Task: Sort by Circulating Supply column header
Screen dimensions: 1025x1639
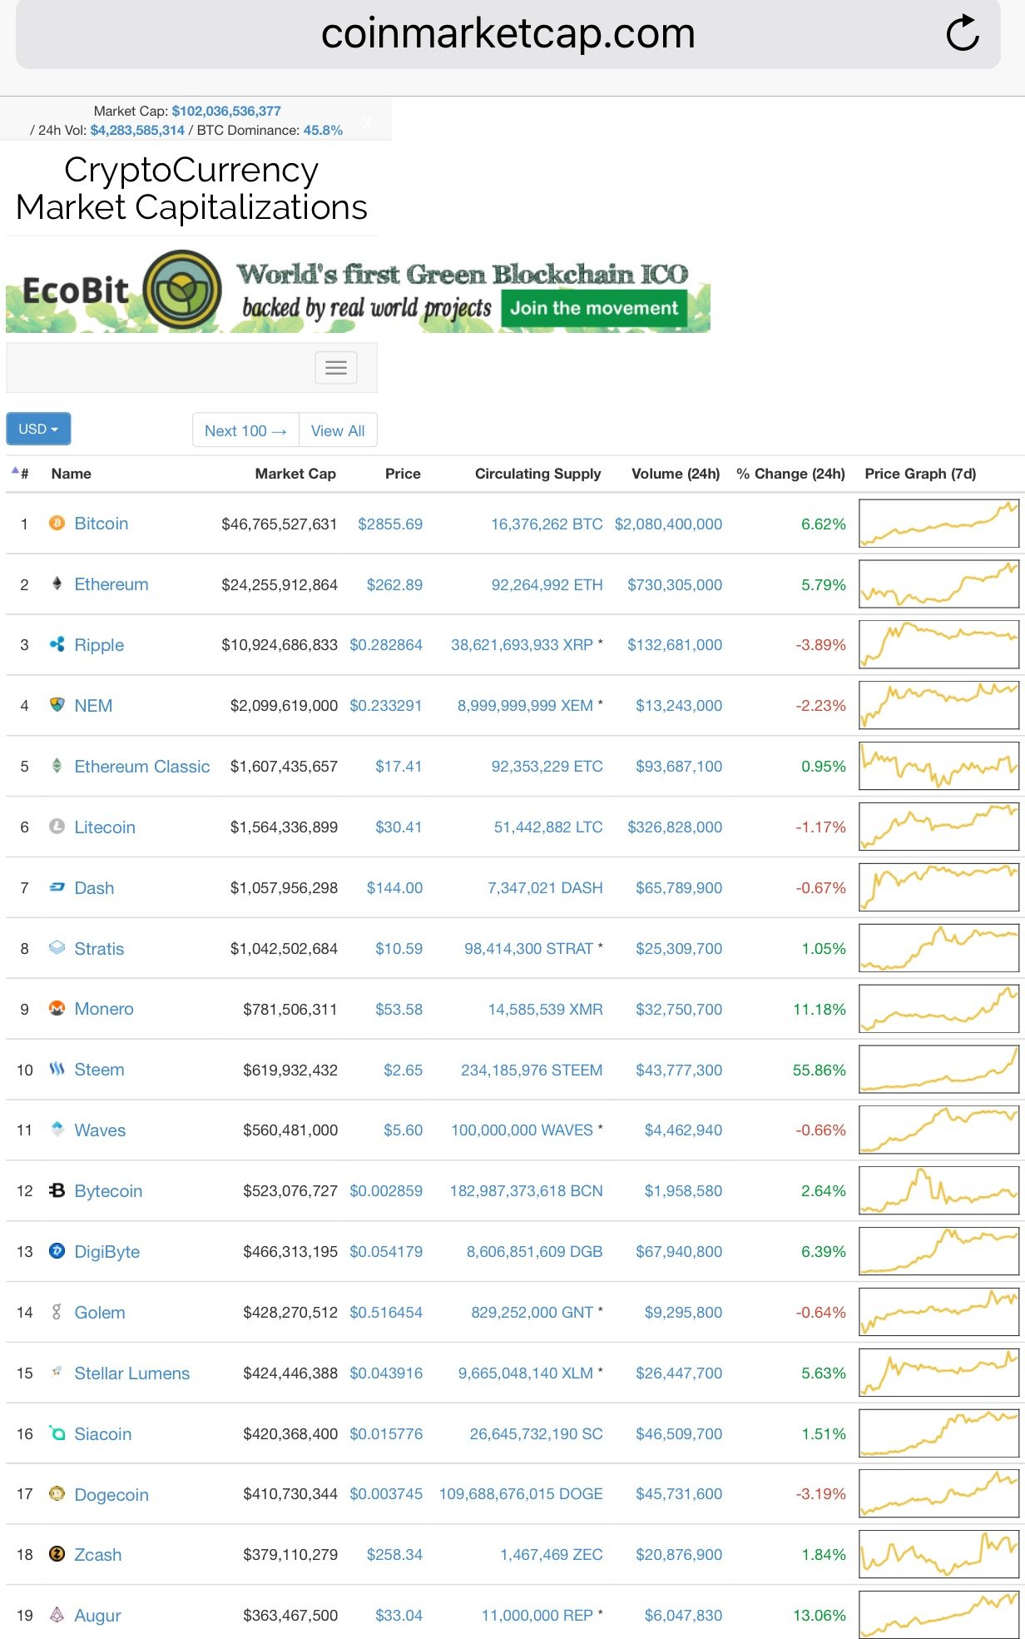Action: (x=537, y=474)
